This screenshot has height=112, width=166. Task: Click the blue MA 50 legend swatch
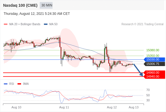point(46,24)
